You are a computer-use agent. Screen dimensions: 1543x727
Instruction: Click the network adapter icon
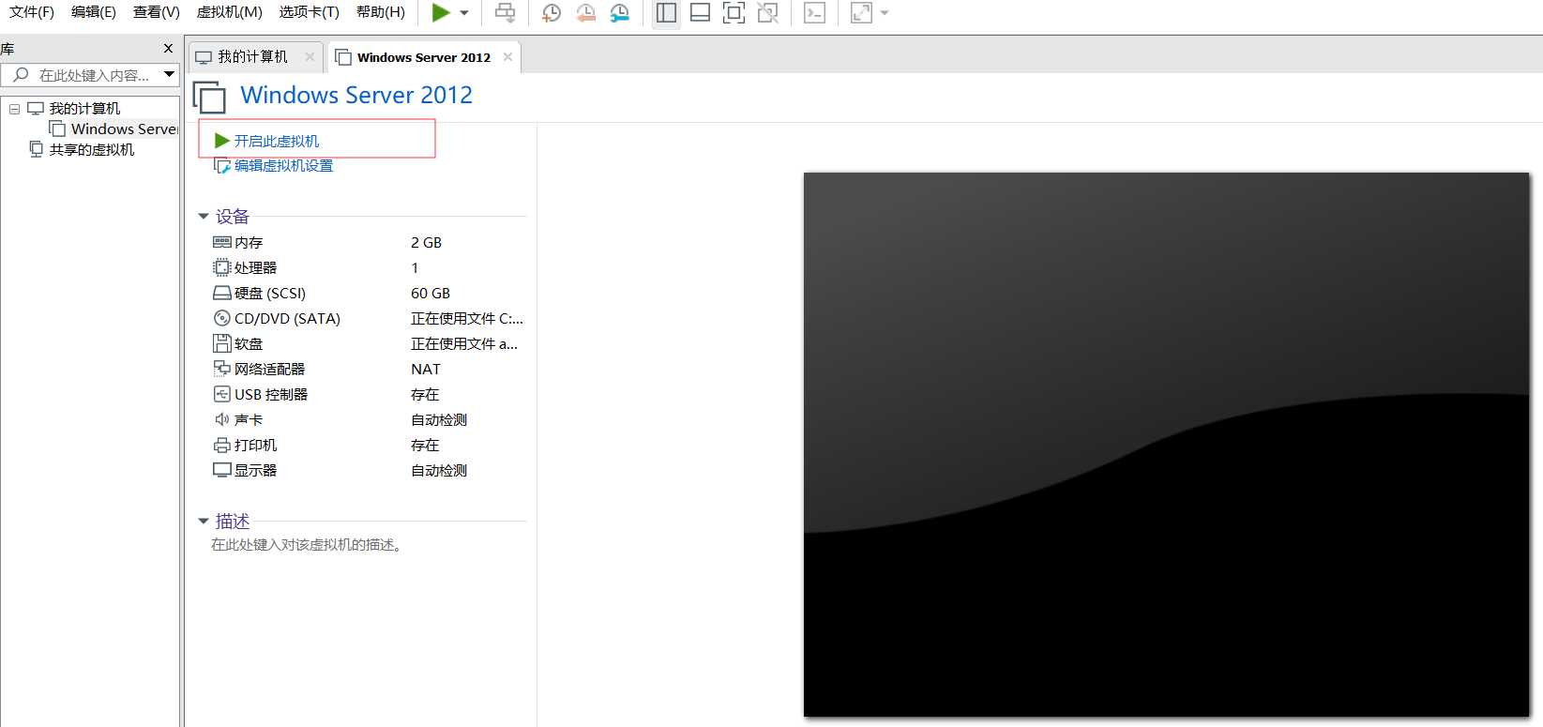pyautogui.click(x=222, y=369)
